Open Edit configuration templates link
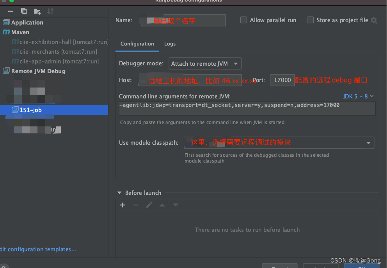Viewport: 387px width, 268px height. coord(38,249)
